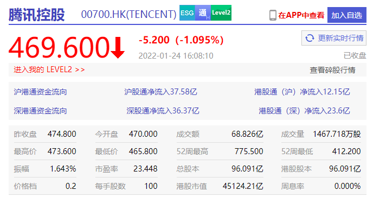Click the 最高价 label
The width and height of the screenshot is (367, 203).
25,151
